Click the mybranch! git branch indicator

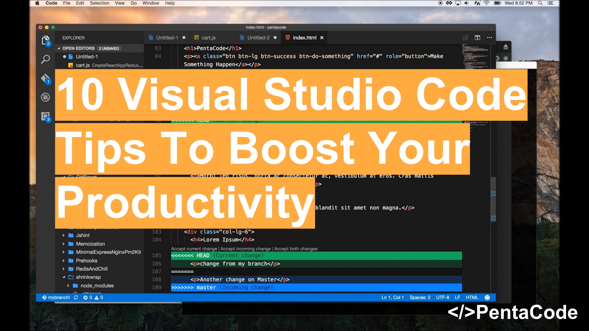coord(56,297)
